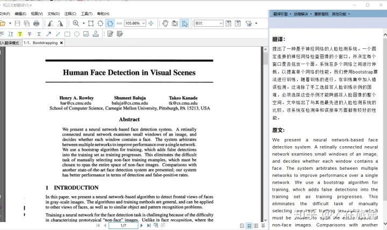This screenshot has width=387, height=230.
Task: Select continuous facing layout view
Action: click(263, 226)
